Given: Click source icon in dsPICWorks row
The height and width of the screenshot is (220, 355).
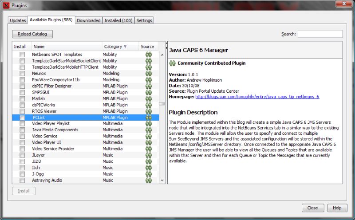Looking at the screenshot, I should (x=149, y=105).
